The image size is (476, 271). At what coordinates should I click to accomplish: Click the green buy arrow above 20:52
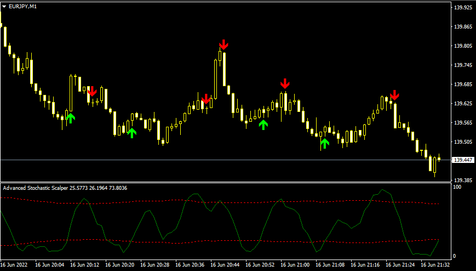point(263,125)
